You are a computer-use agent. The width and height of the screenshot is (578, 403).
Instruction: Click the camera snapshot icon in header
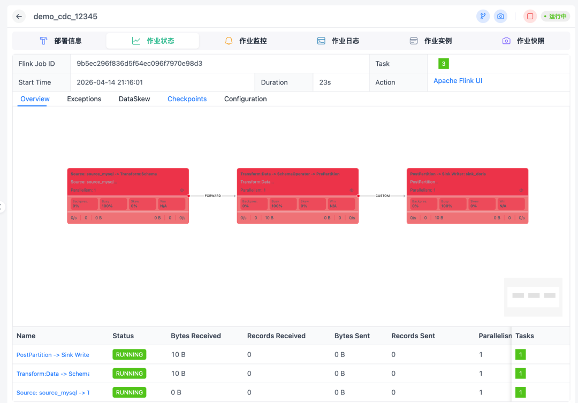[x=500, y=16]
